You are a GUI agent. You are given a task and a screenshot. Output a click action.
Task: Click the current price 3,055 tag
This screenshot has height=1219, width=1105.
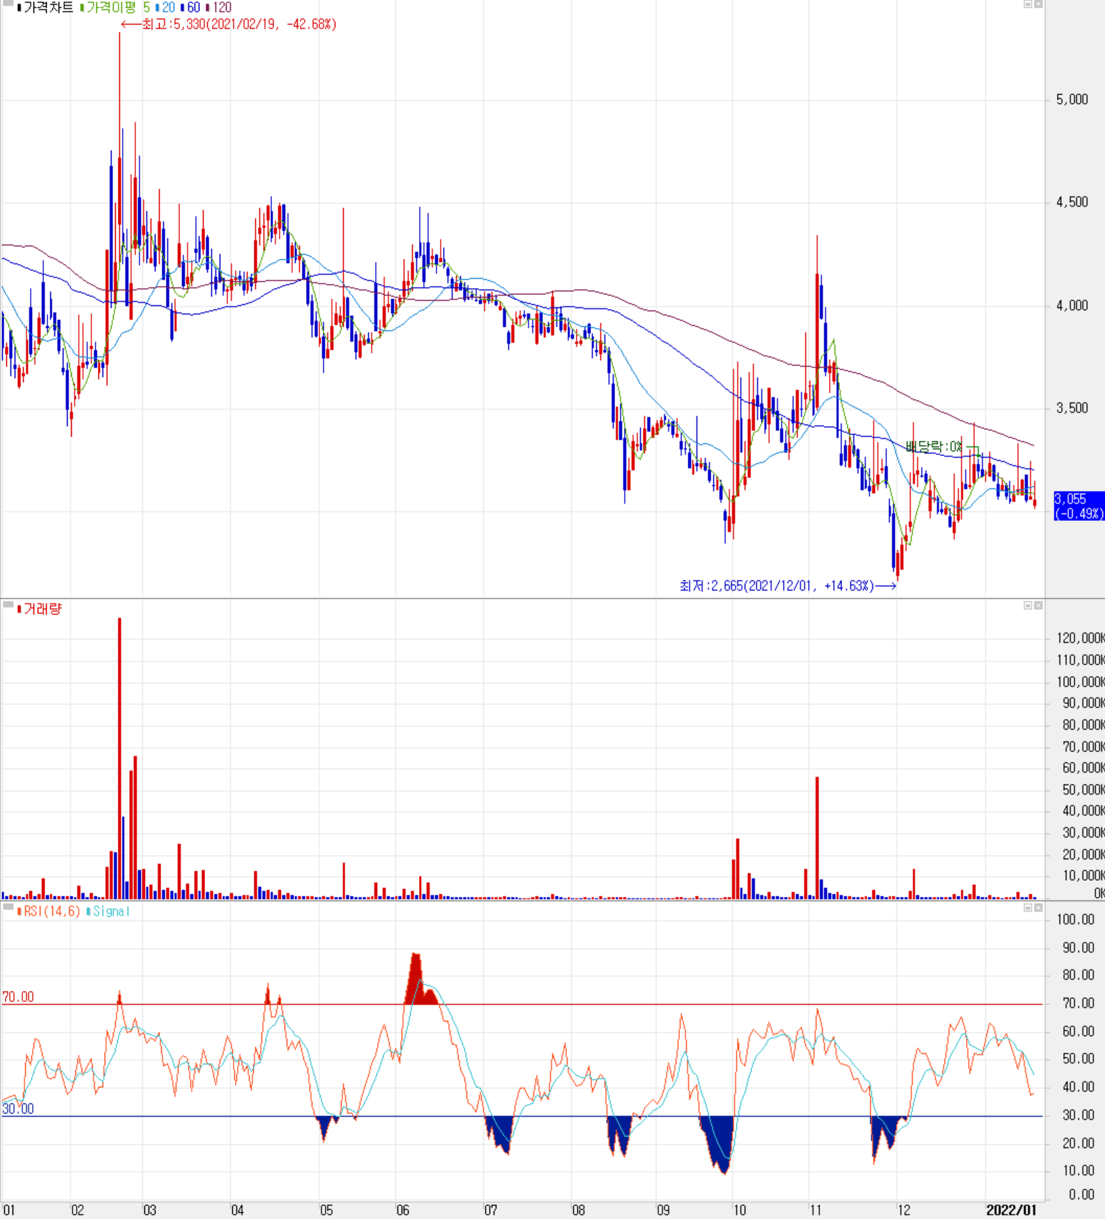tap(1079, 506)
